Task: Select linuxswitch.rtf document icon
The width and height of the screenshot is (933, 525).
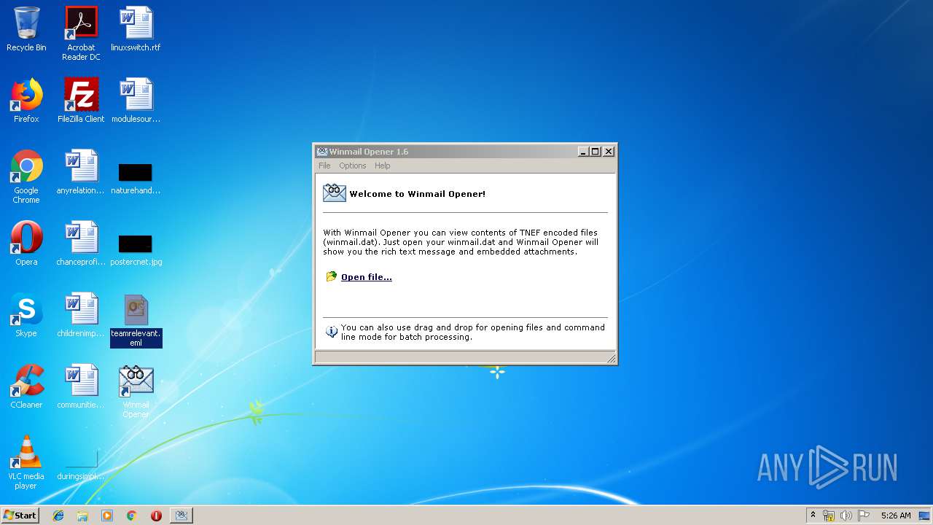Action: [136, 29]
